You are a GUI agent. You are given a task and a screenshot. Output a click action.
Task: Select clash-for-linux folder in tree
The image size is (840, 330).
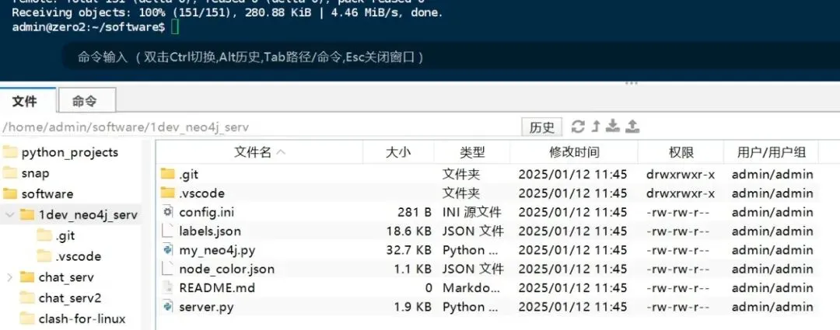82,318
